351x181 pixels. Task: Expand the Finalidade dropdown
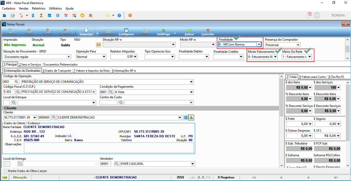(x=259, y=45)
